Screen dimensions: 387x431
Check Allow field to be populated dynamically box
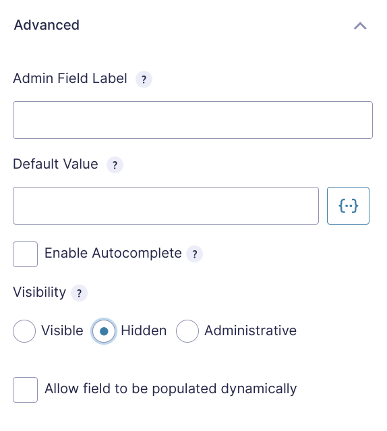(x=25, y=390)
